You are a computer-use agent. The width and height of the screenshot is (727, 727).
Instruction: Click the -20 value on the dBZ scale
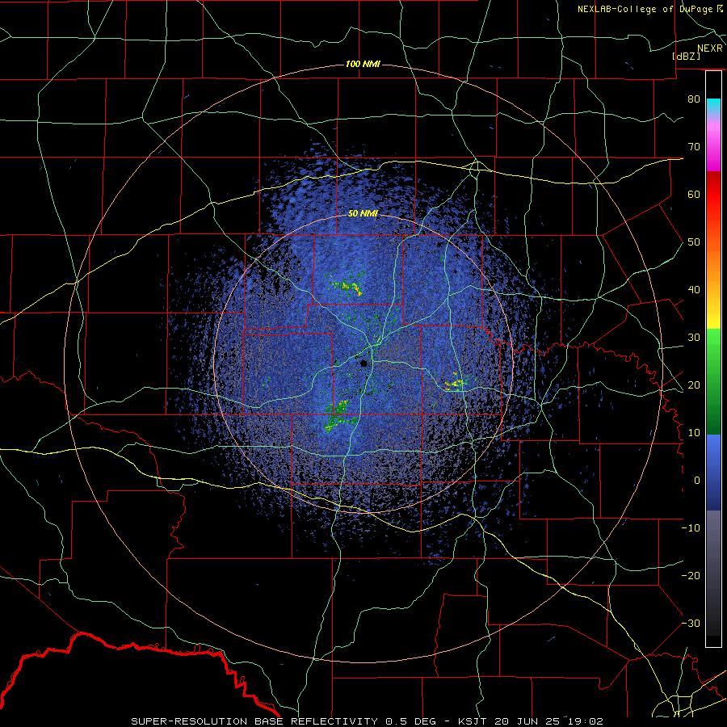click(x=691, y=575)
